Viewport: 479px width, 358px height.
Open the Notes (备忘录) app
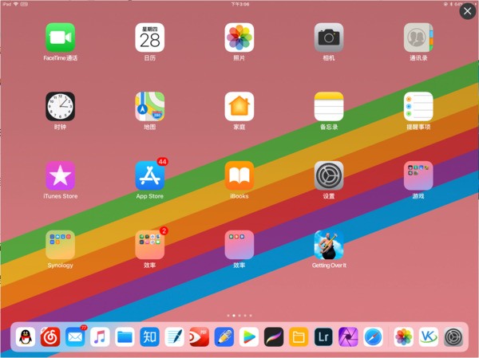(x=329, y=106)
